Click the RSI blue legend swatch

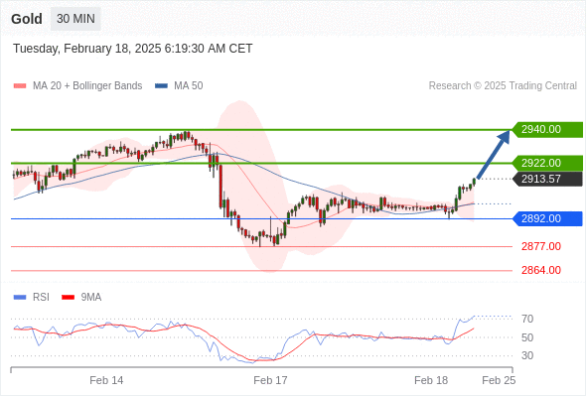coord(20,298)
